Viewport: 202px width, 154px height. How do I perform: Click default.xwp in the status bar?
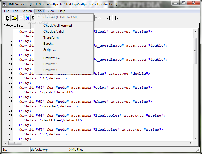pos(39,150)
